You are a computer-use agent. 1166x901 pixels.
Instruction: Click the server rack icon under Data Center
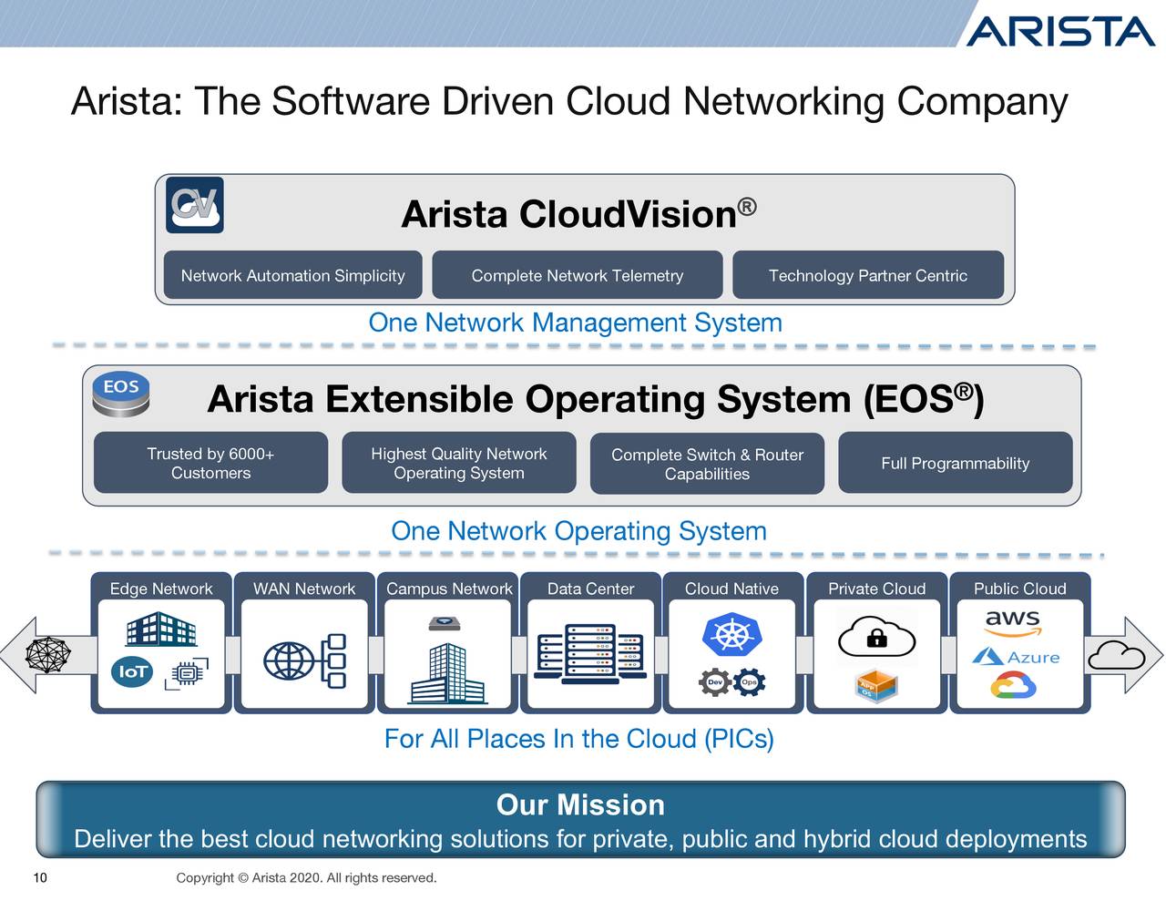tap(588, 653)
